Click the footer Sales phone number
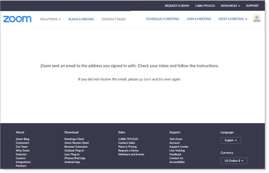The image size is (269, 173). (128, 139)
